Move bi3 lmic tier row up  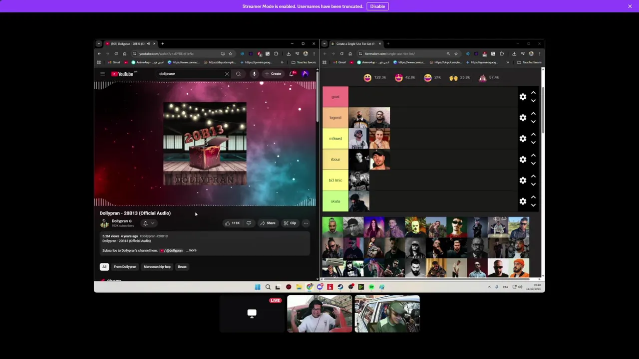coord(533,177)
